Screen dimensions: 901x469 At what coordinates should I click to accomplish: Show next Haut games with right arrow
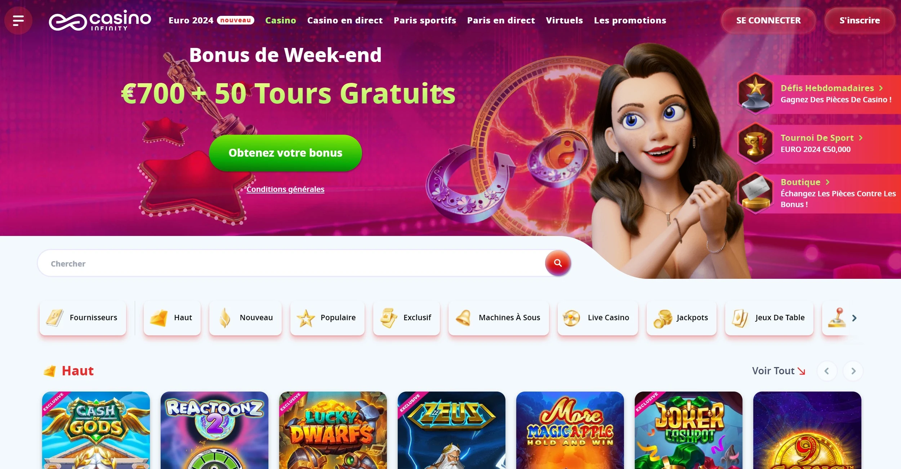(853, 371)
